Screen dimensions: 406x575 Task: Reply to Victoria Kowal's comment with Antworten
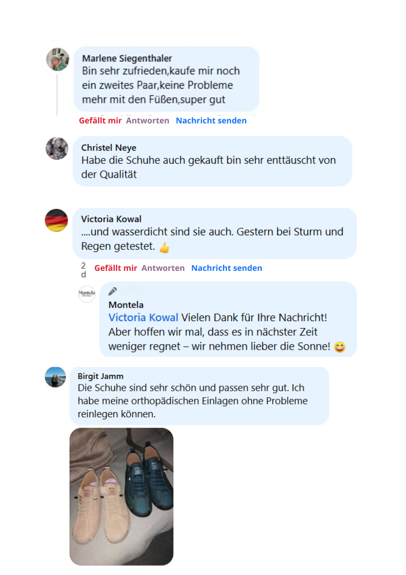pyautogui.click(x=163, y=268)
